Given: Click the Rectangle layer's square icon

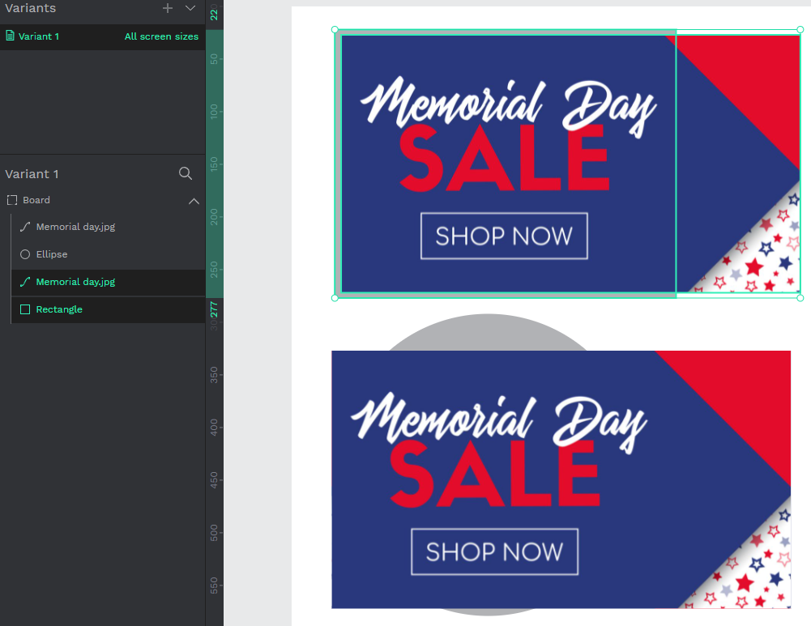Looking at the screenshot, I should [x=25, y=309].
